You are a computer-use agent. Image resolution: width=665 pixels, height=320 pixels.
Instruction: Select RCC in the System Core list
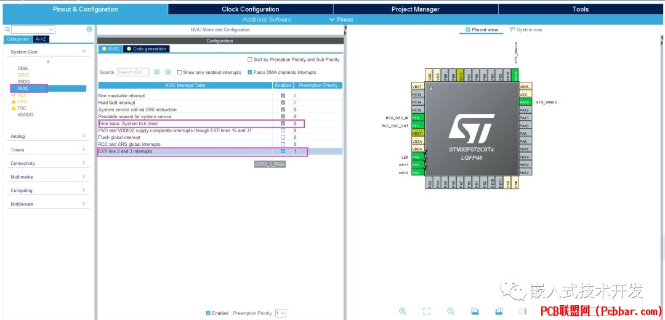(x=22, y=95)
